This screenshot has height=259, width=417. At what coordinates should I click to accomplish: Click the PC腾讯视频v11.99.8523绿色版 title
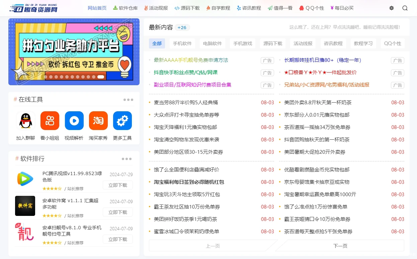72,177
